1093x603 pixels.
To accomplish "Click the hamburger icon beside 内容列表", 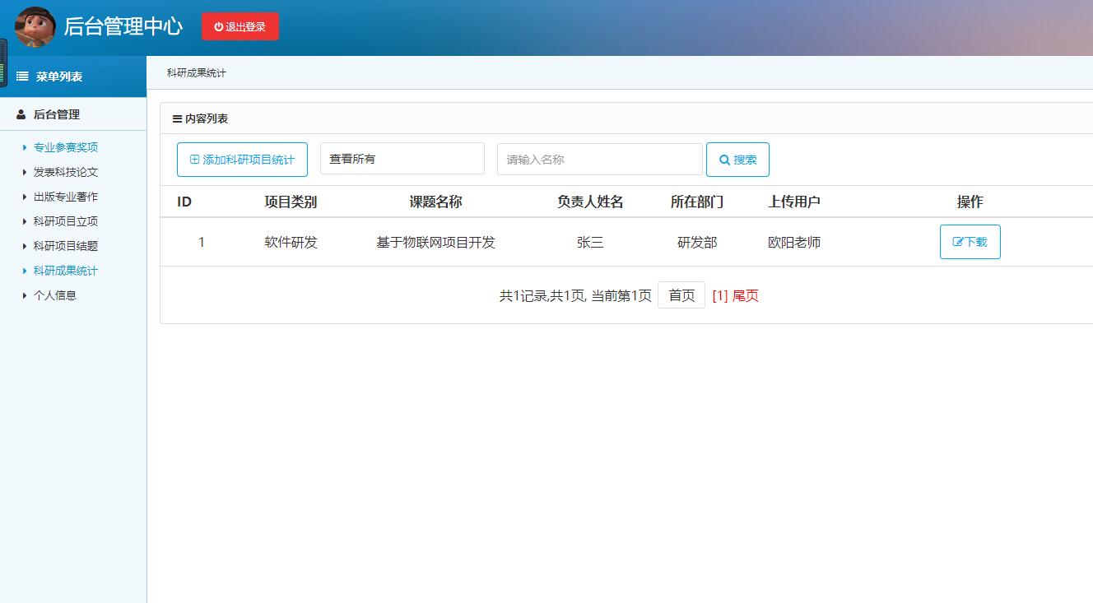I will tap(176, 118).
